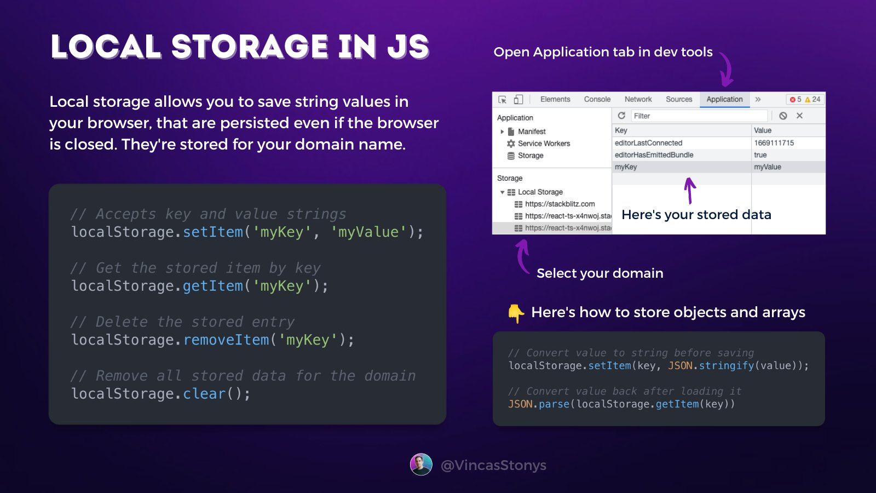Screen dimensions: 876x493
Task: Switch to the Console tab
Action: tap(597, 99)
